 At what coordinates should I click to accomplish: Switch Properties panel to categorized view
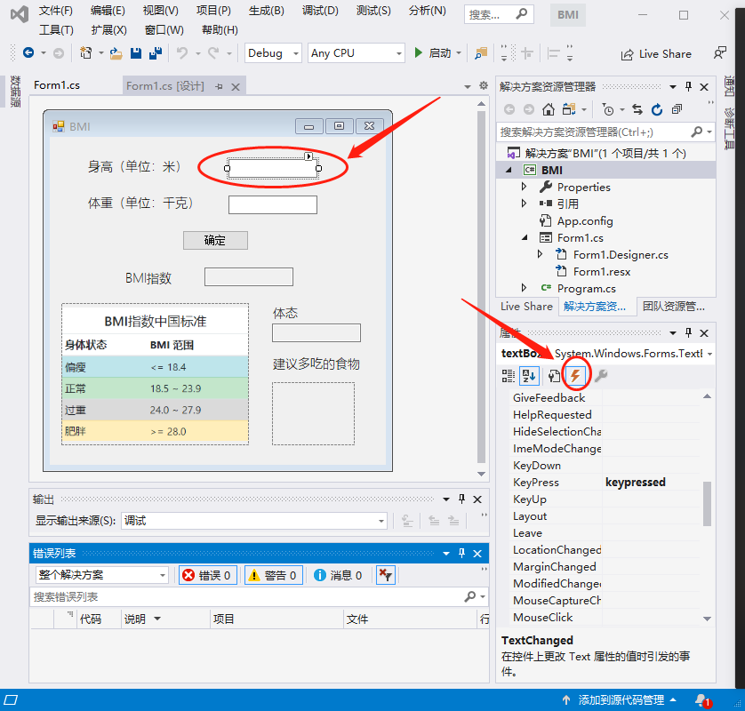(508, 375)
